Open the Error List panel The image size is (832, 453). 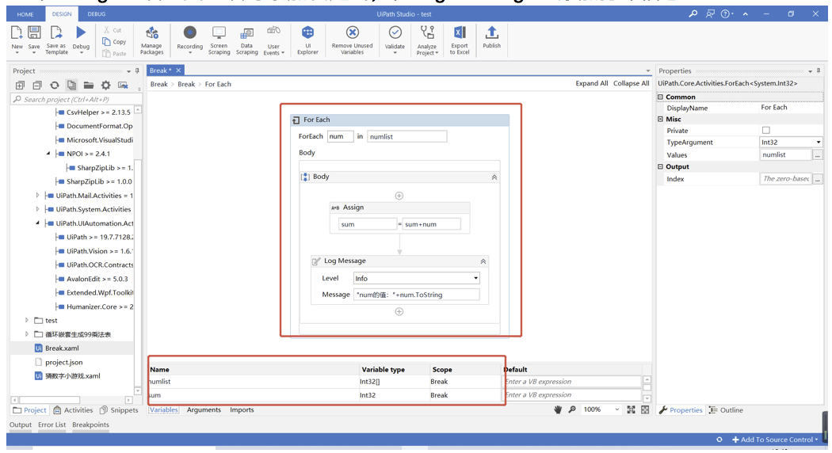point(52,424)
